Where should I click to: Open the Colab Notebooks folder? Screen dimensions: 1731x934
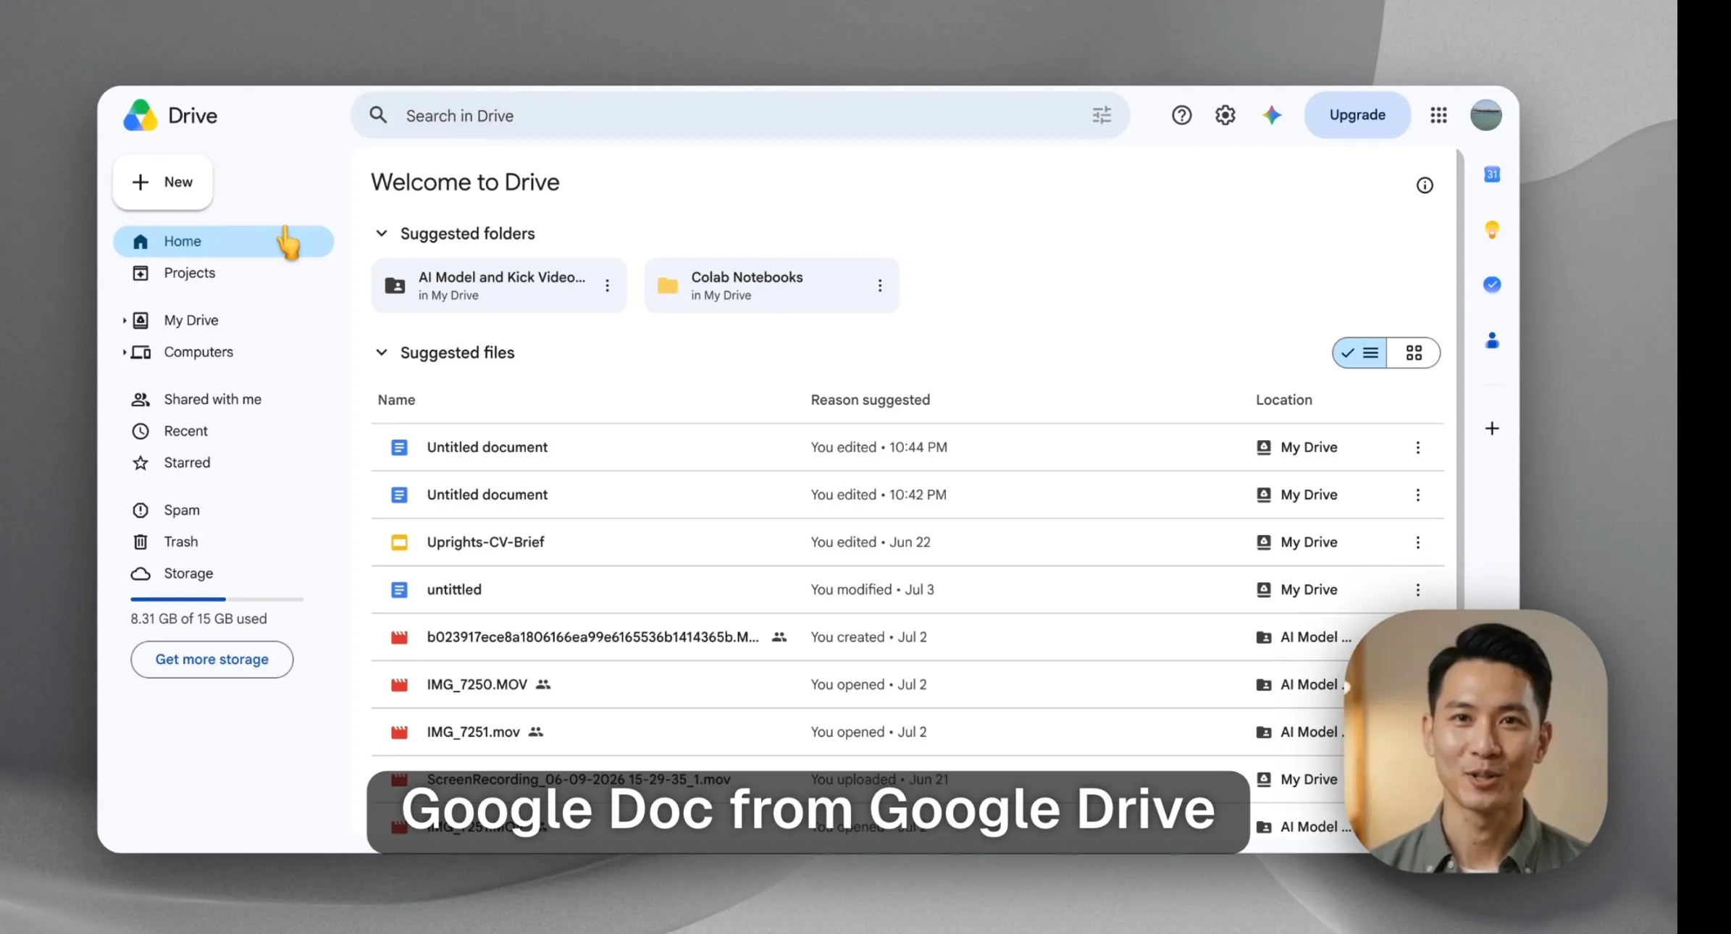(x=771, y=285)
